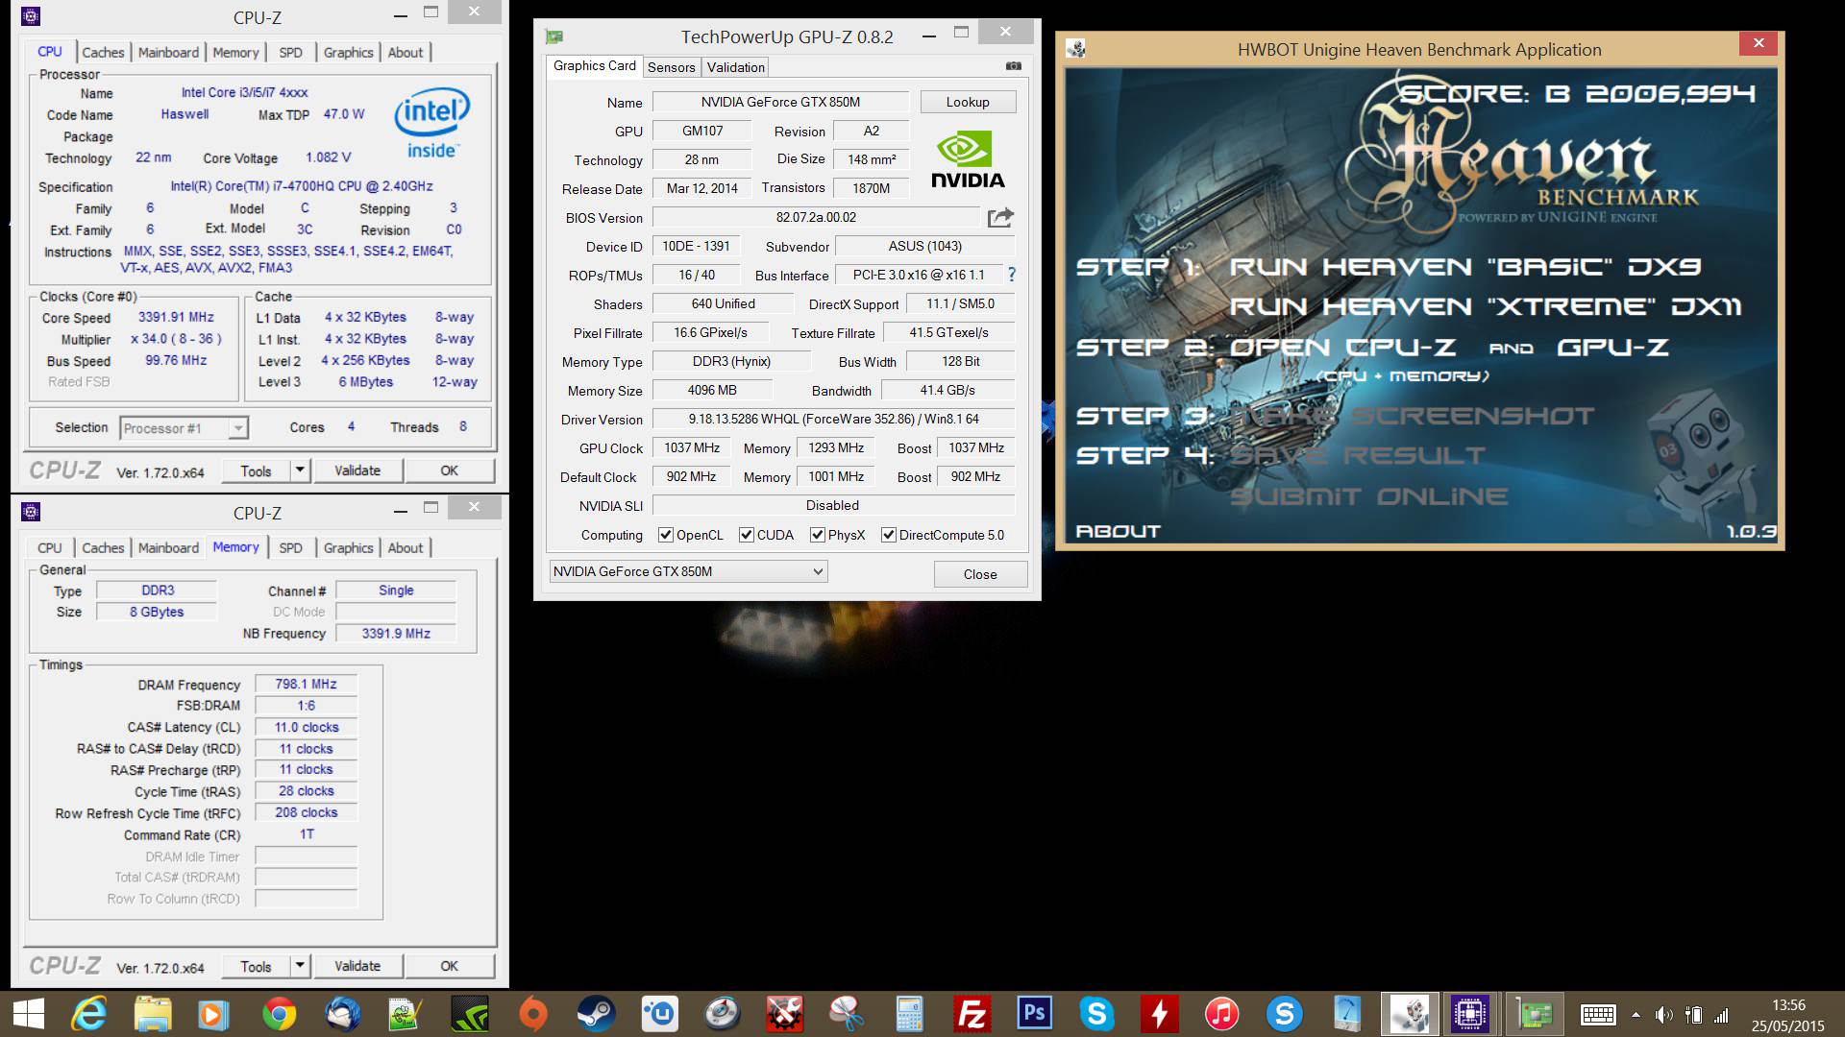The image size is (1845, 1037).
Task: Click the Intel inside logo
Action: click(x=431, y=123)
